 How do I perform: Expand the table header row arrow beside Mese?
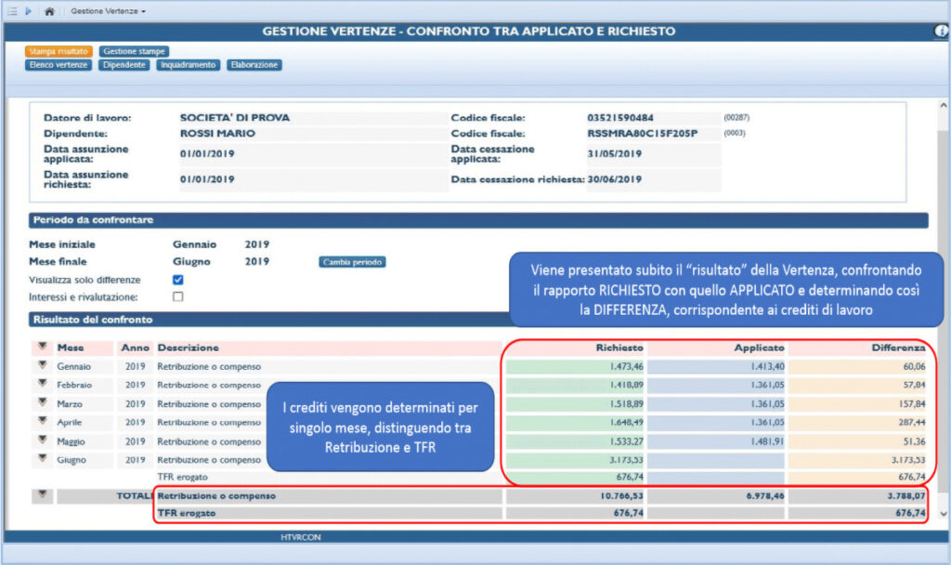pyautogui.click(x=43, y=347)
